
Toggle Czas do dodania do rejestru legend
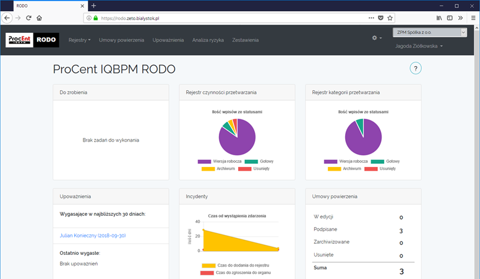coord(236,265)
